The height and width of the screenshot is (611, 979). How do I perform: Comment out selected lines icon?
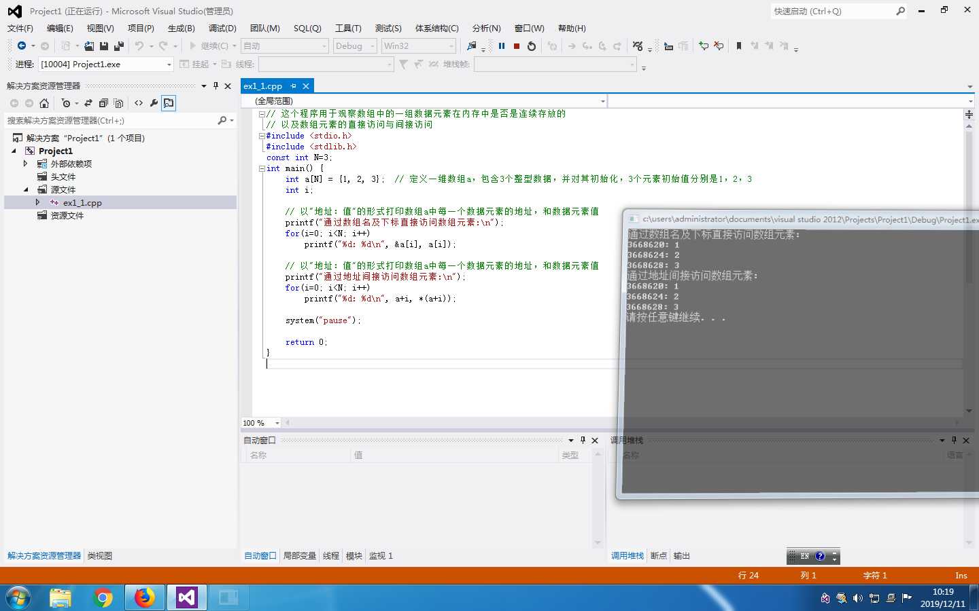coord(704,46)
